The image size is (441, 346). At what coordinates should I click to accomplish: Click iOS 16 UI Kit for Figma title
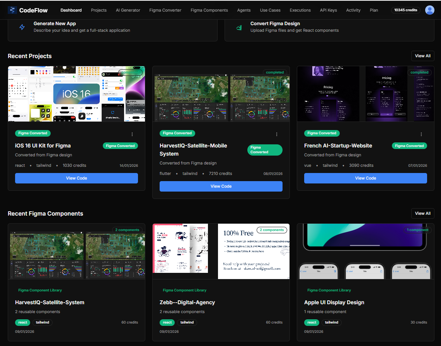pos(43,146)
